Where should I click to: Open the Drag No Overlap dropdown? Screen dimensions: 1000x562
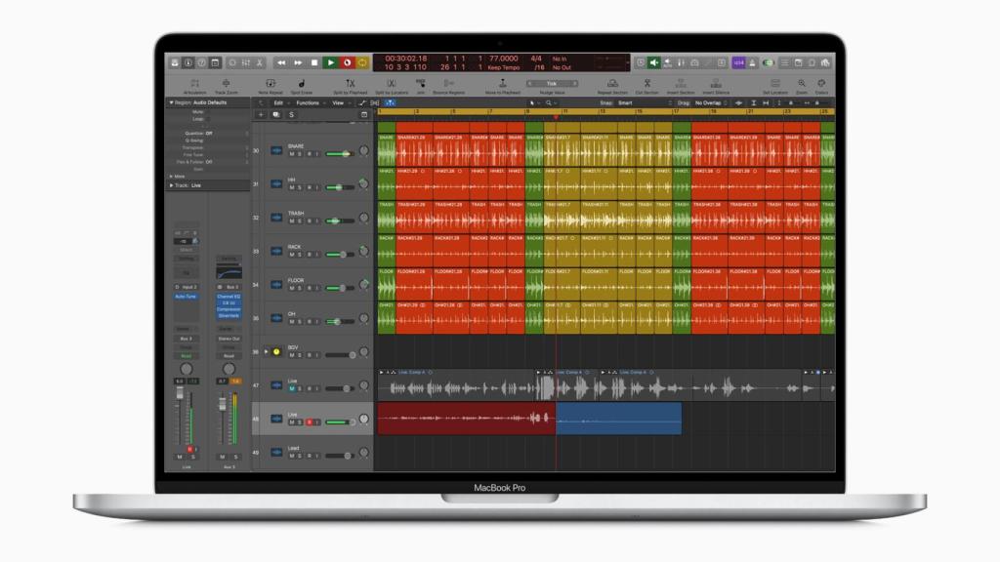[708, 102]
